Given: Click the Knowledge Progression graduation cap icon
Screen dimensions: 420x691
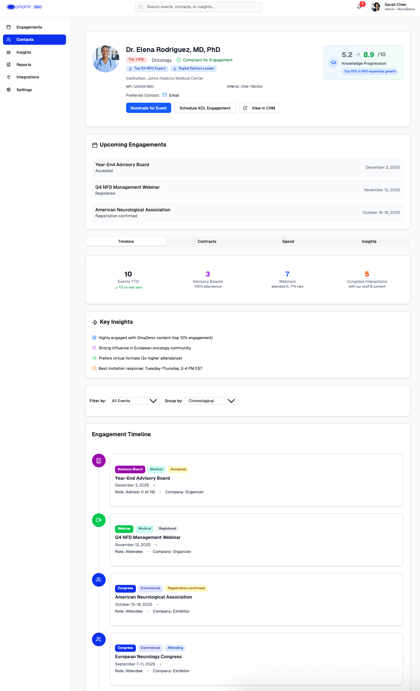Looking at the screenshot, I should click(334, 63).
